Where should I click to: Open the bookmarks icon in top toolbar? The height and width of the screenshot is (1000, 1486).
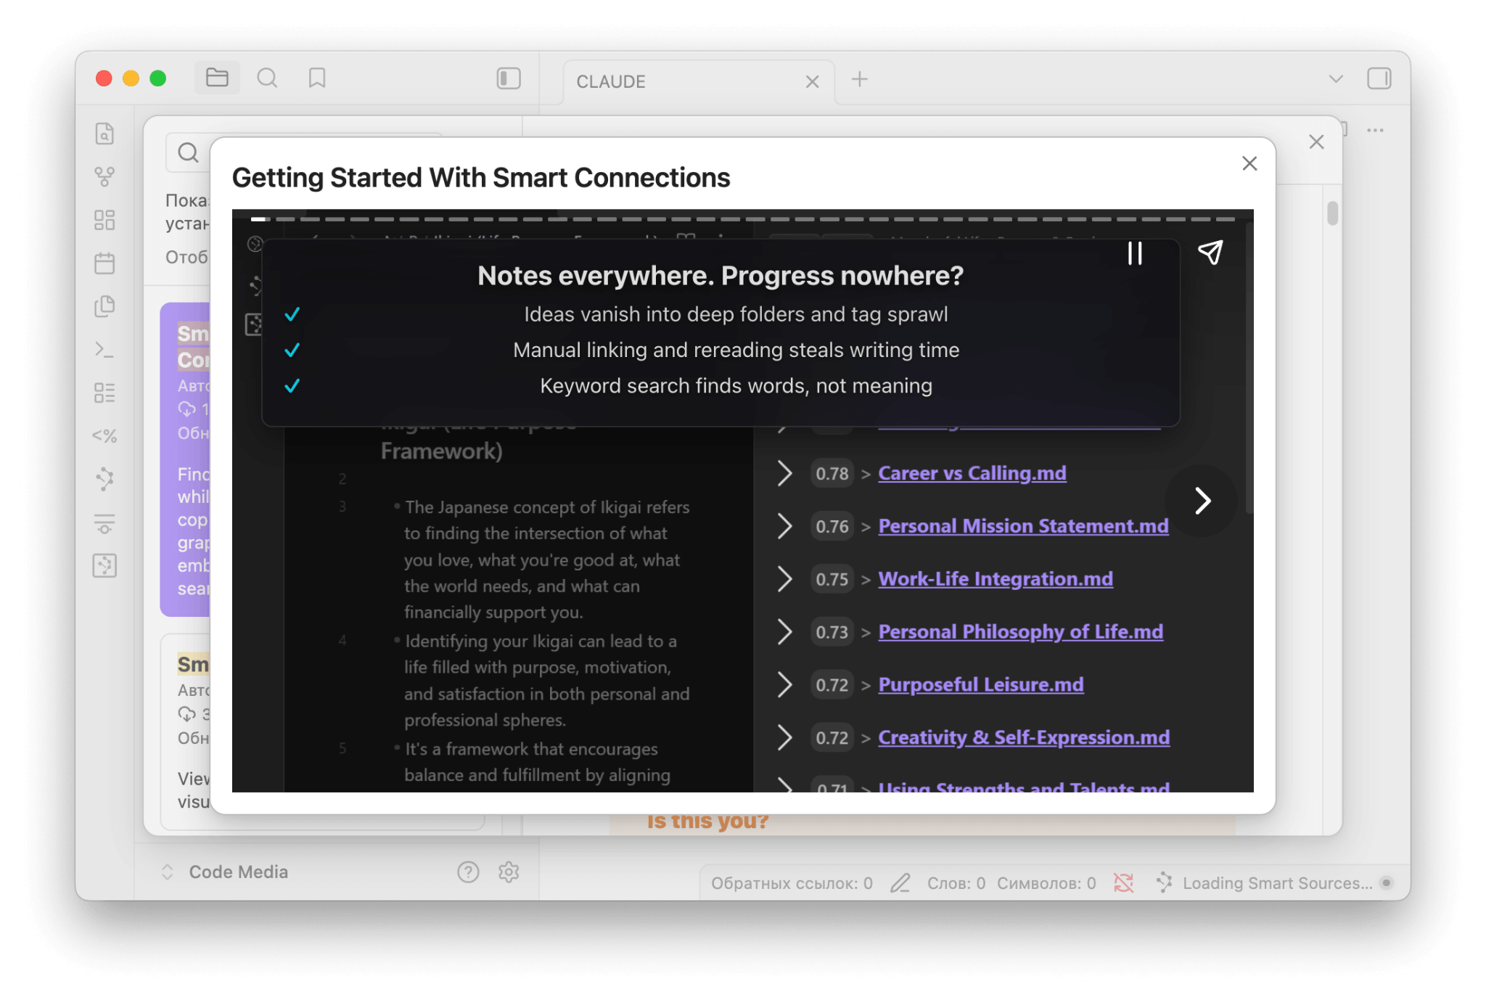pos(317,78)
